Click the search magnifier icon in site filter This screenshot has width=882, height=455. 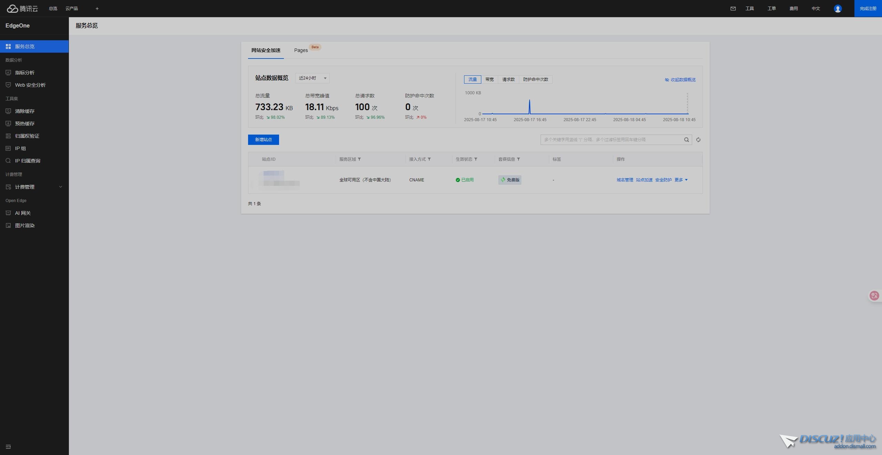pyautogui.click(x=686, y=140)
